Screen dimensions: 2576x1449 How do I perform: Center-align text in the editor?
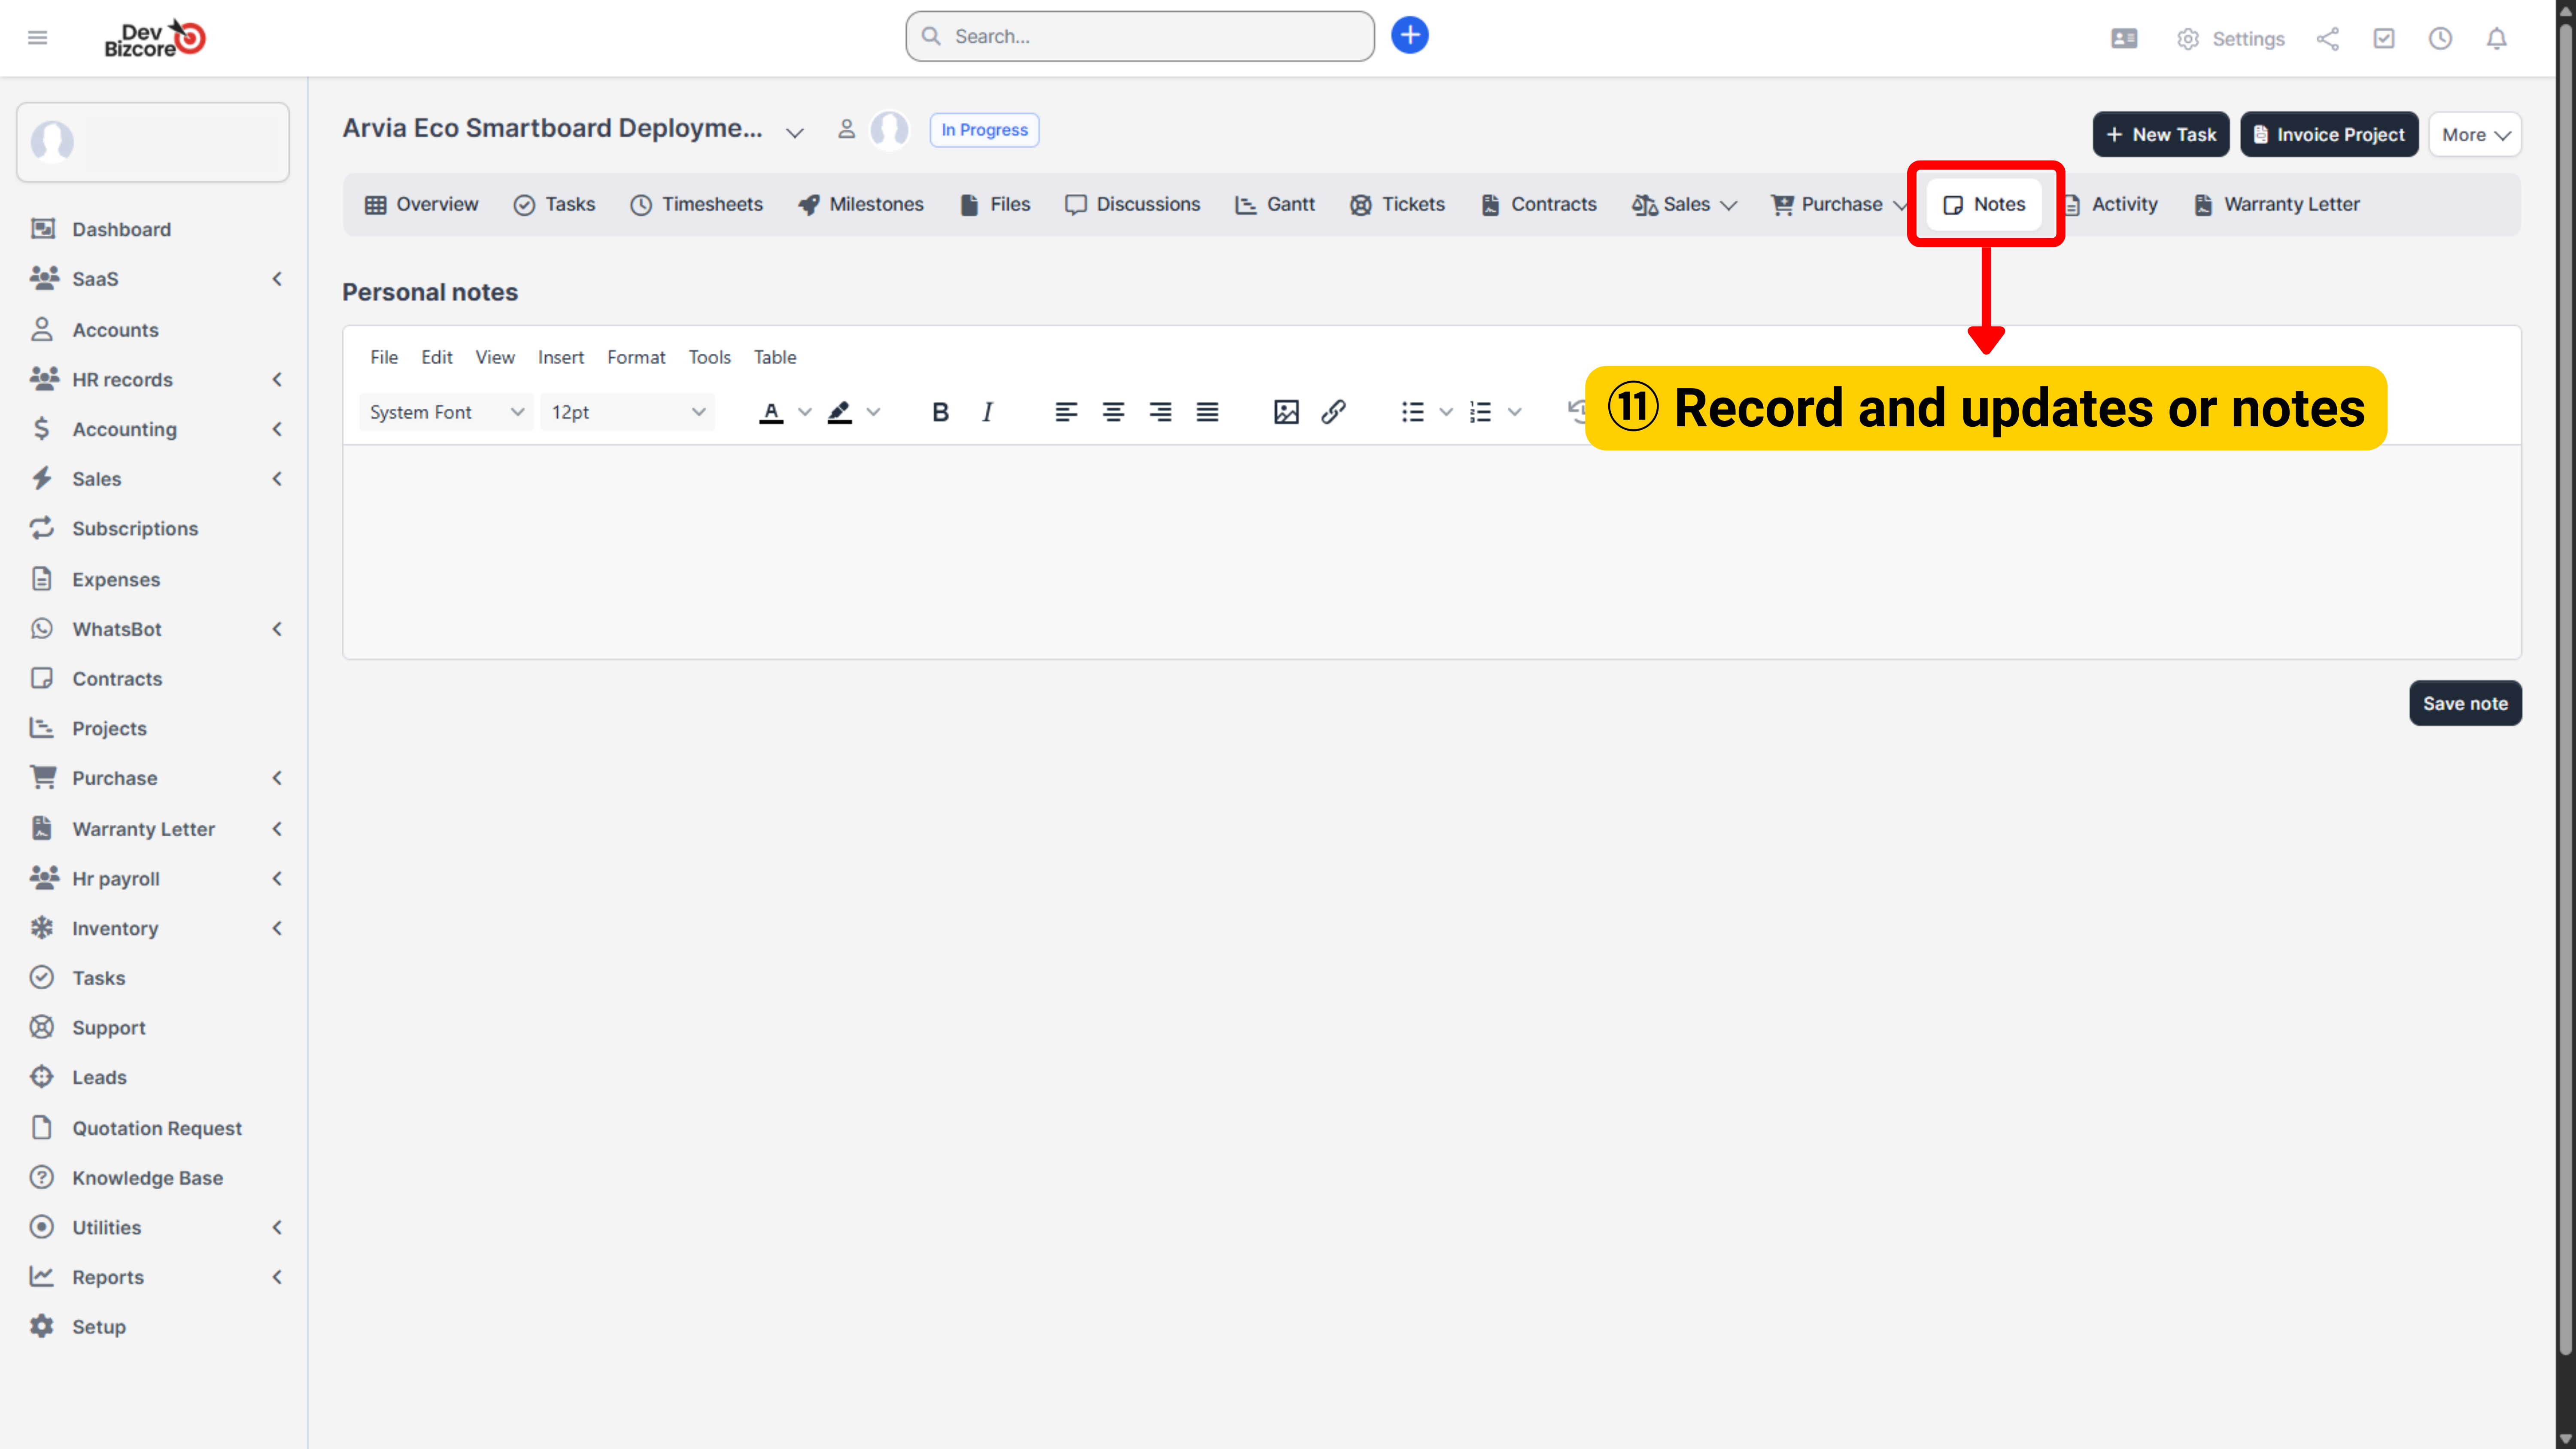pyautogui.click(x=1113, y=412)
